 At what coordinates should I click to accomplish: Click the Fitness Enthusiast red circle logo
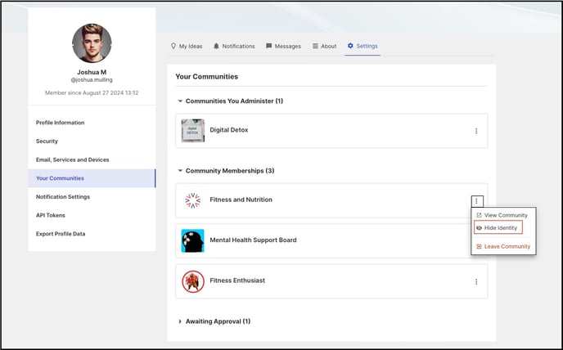193,281
